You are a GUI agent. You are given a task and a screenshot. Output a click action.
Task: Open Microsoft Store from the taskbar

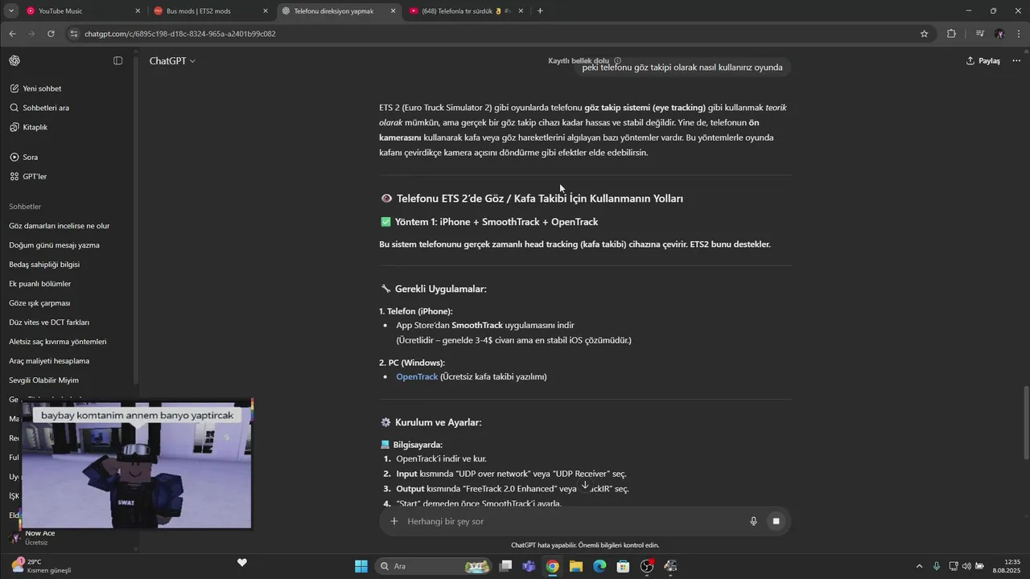coord(623,566)
